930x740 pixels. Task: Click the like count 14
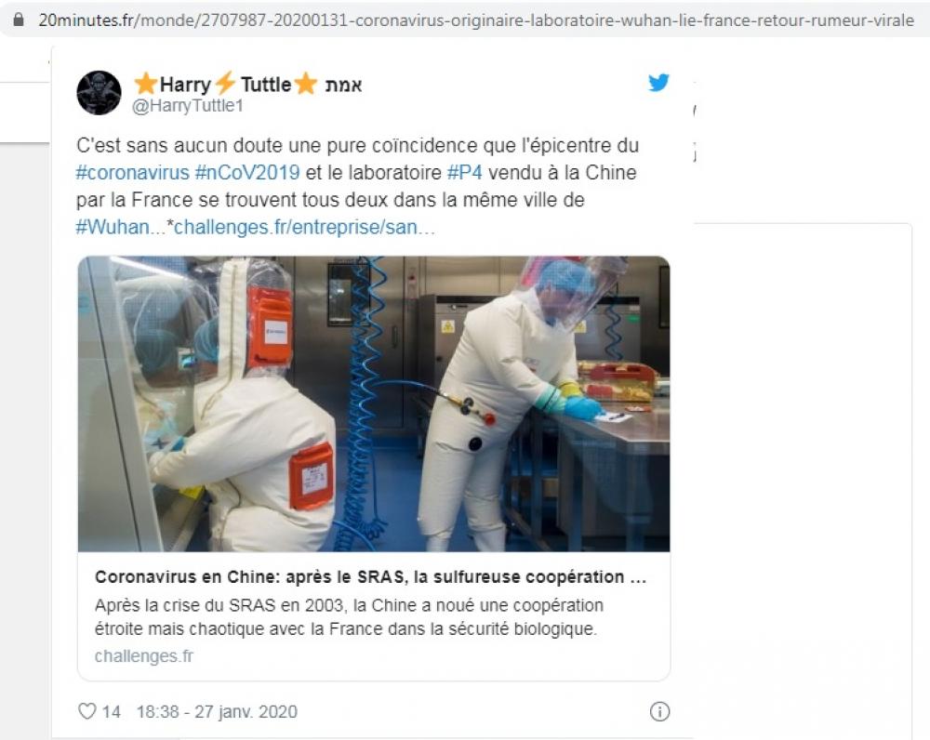coord(111,711)
